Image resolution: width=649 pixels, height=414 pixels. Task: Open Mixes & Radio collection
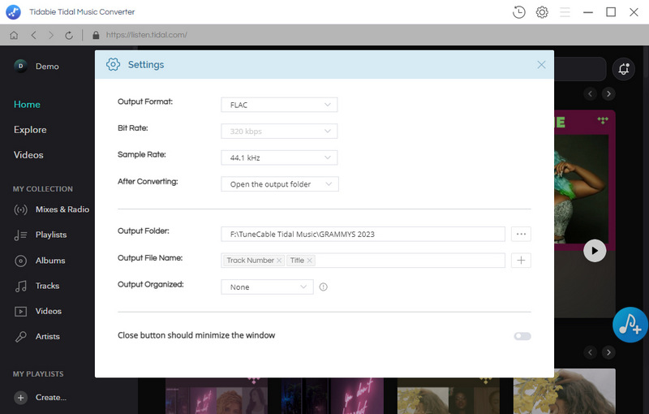62,209
